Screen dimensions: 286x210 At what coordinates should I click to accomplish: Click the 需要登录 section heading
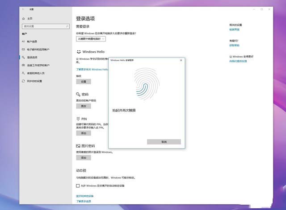coord(83,27)
